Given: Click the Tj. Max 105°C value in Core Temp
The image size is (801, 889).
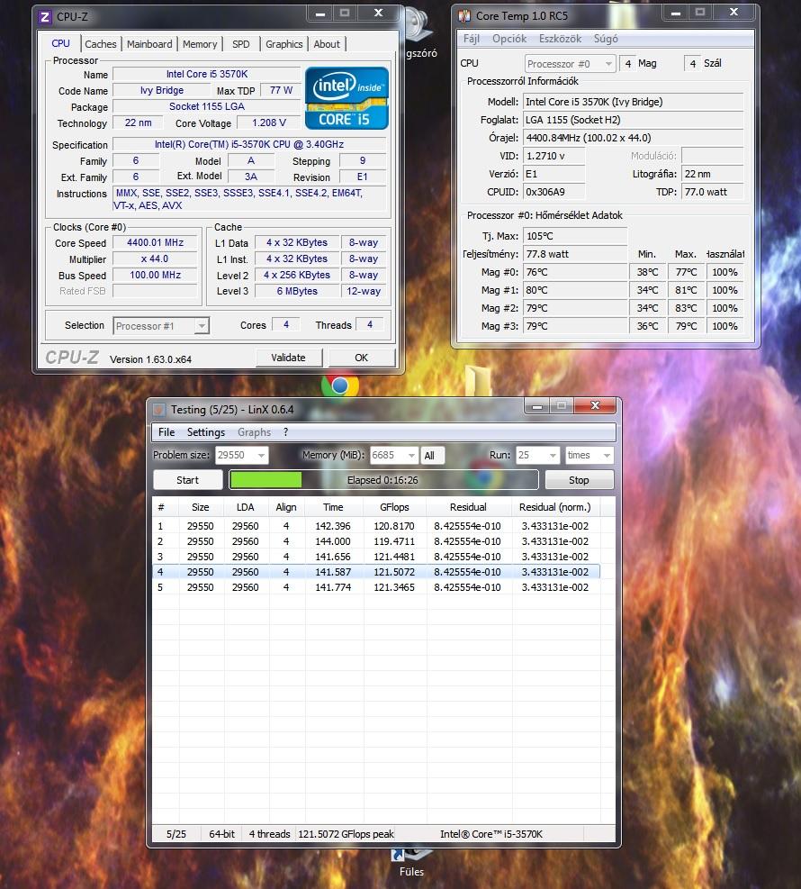Looking at the screenshot, I should pyautogui.click(x=575, y=236).
